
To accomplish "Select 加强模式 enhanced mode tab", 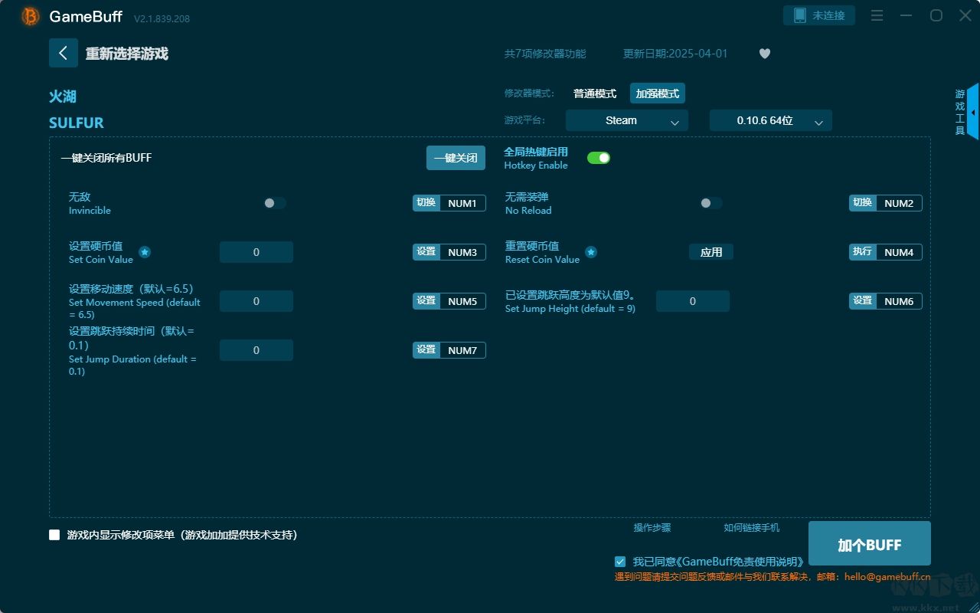I will [x=657, y=93].
